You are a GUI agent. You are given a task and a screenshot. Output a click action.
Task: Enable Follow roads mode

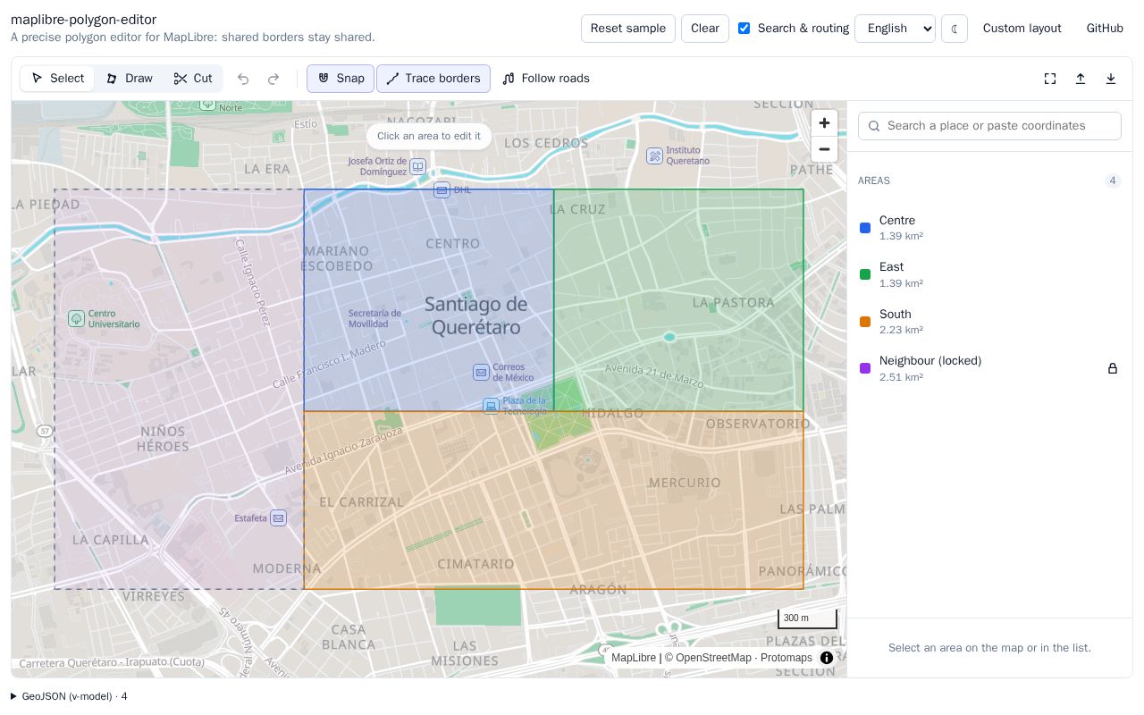tap(545, 79)
